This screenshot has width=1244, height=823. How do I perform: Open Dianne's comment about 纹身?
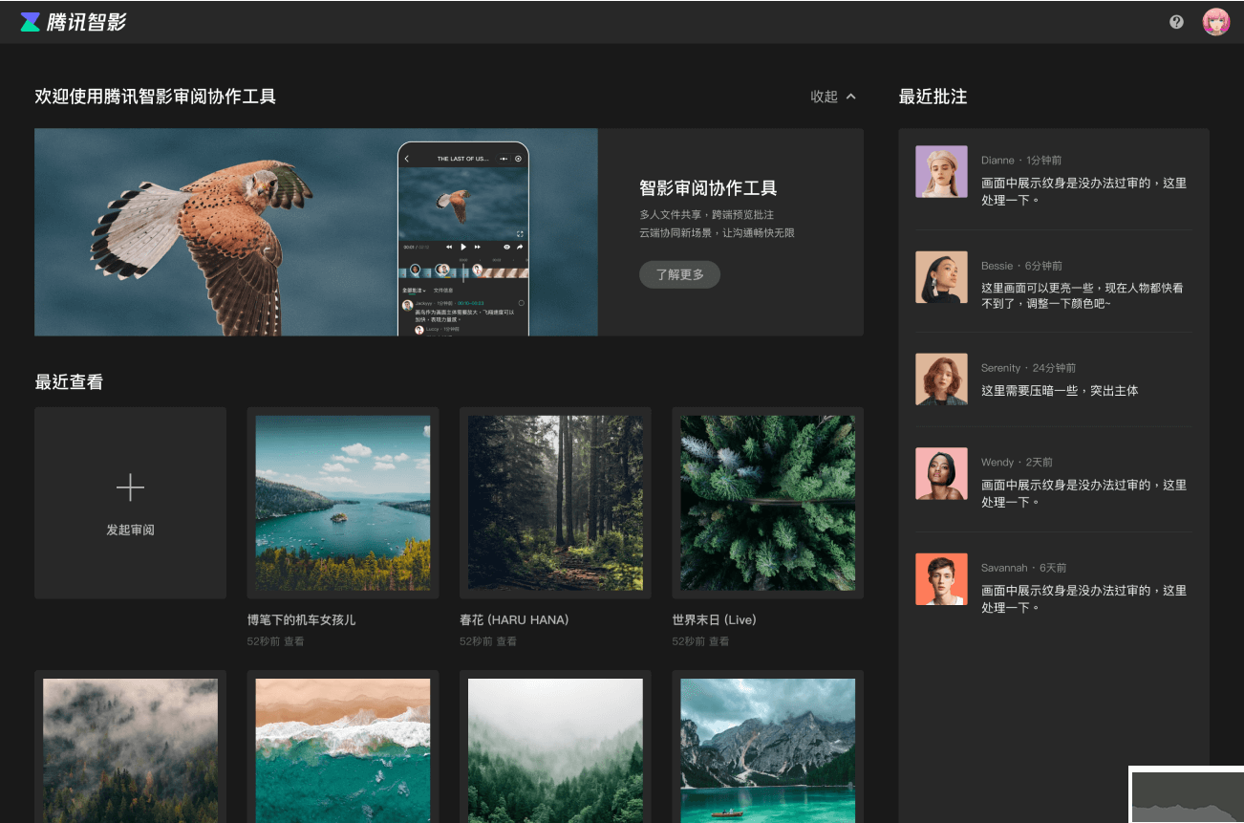coord(1083,191)
